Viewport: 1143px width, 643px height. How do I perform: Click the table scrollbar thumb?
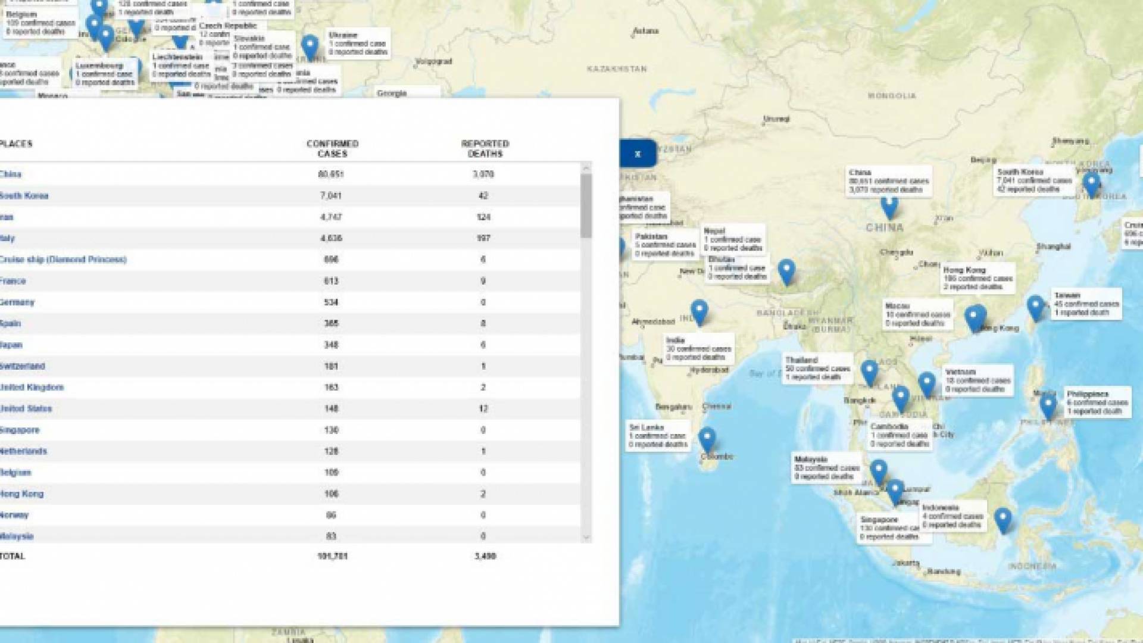586,205
